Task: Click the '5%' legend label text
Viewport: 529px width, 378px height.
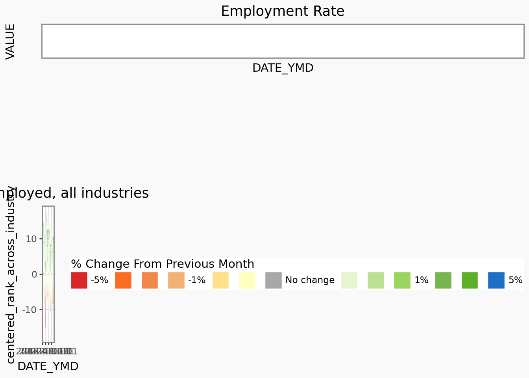Action: (515, 280)
